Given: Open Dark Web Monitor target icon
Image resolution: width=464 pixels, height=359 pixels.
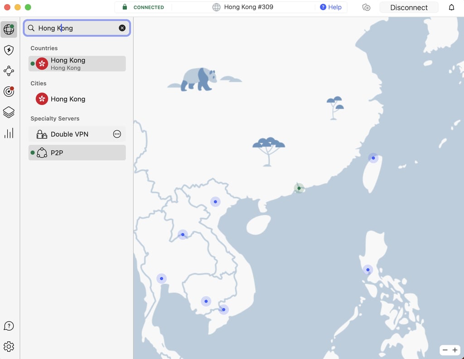Looking at the screenshot, I should (9, 91).
